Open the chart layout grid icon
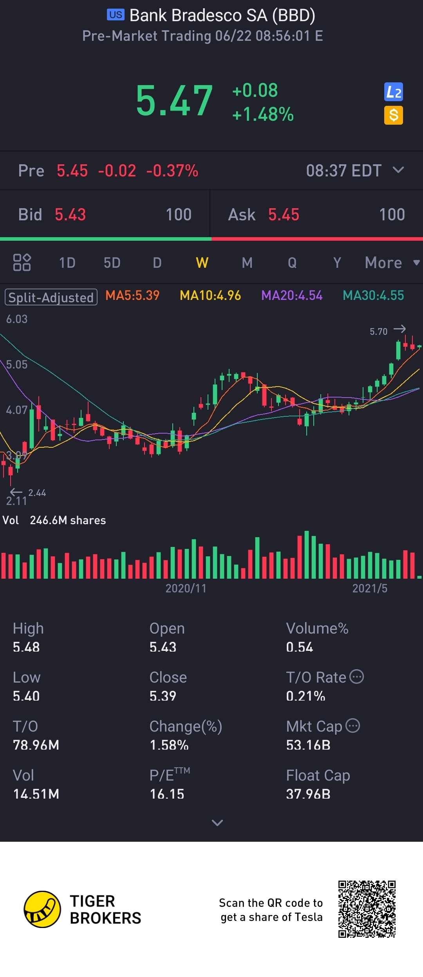 coord(22,262)
